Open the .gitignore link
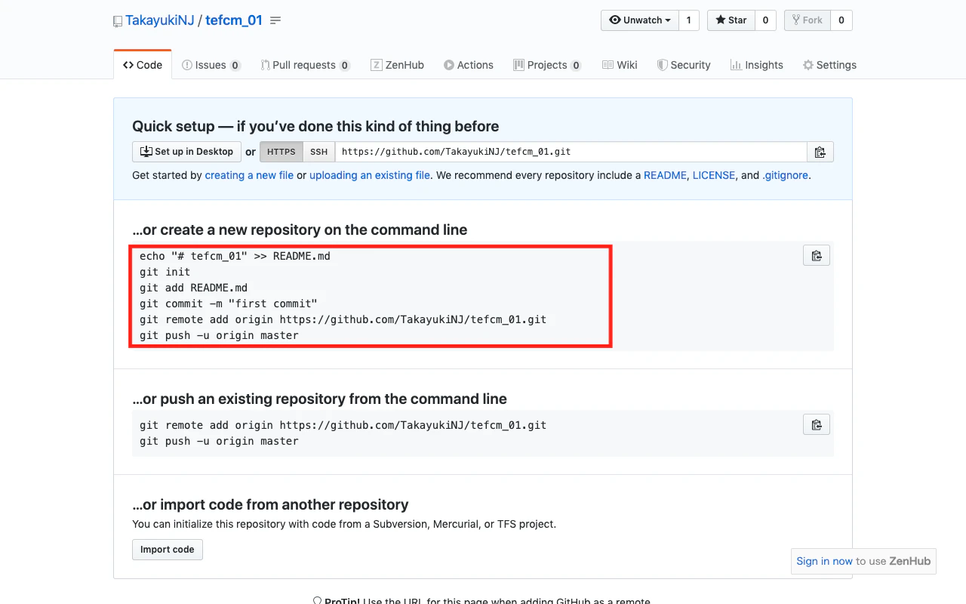This screenshot has width=966, height=604. point(785,175)
